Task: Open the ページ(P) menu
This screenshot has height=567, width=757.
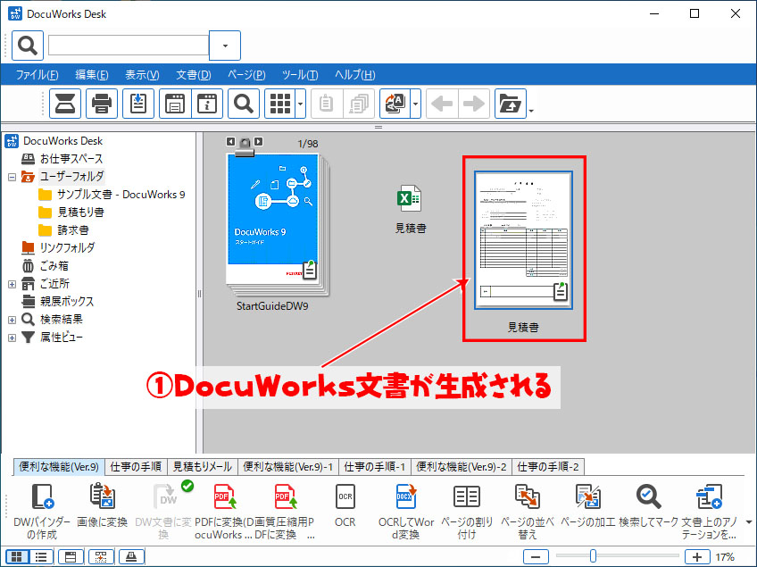Action: point(246,75)
